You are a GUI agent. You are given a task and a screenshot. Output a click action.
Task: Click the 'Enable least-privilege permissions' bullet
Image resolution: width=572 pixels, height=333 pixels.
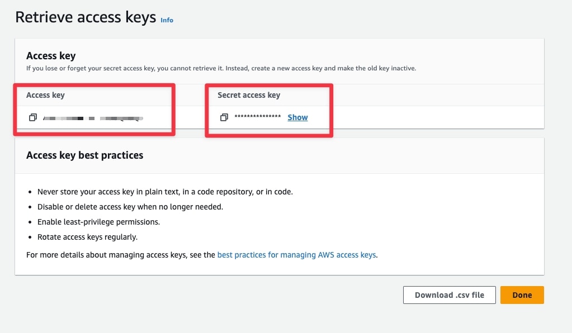98,222
